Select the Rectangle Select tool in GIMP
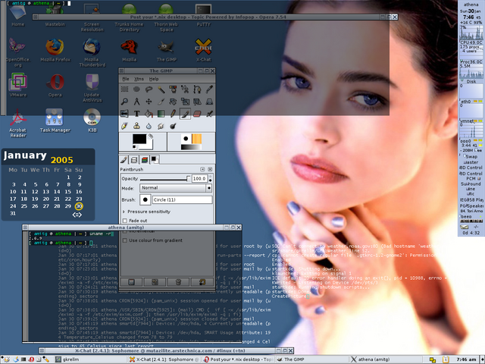The width and height of the screenshot is (485, 364). [x=124, y=89]
